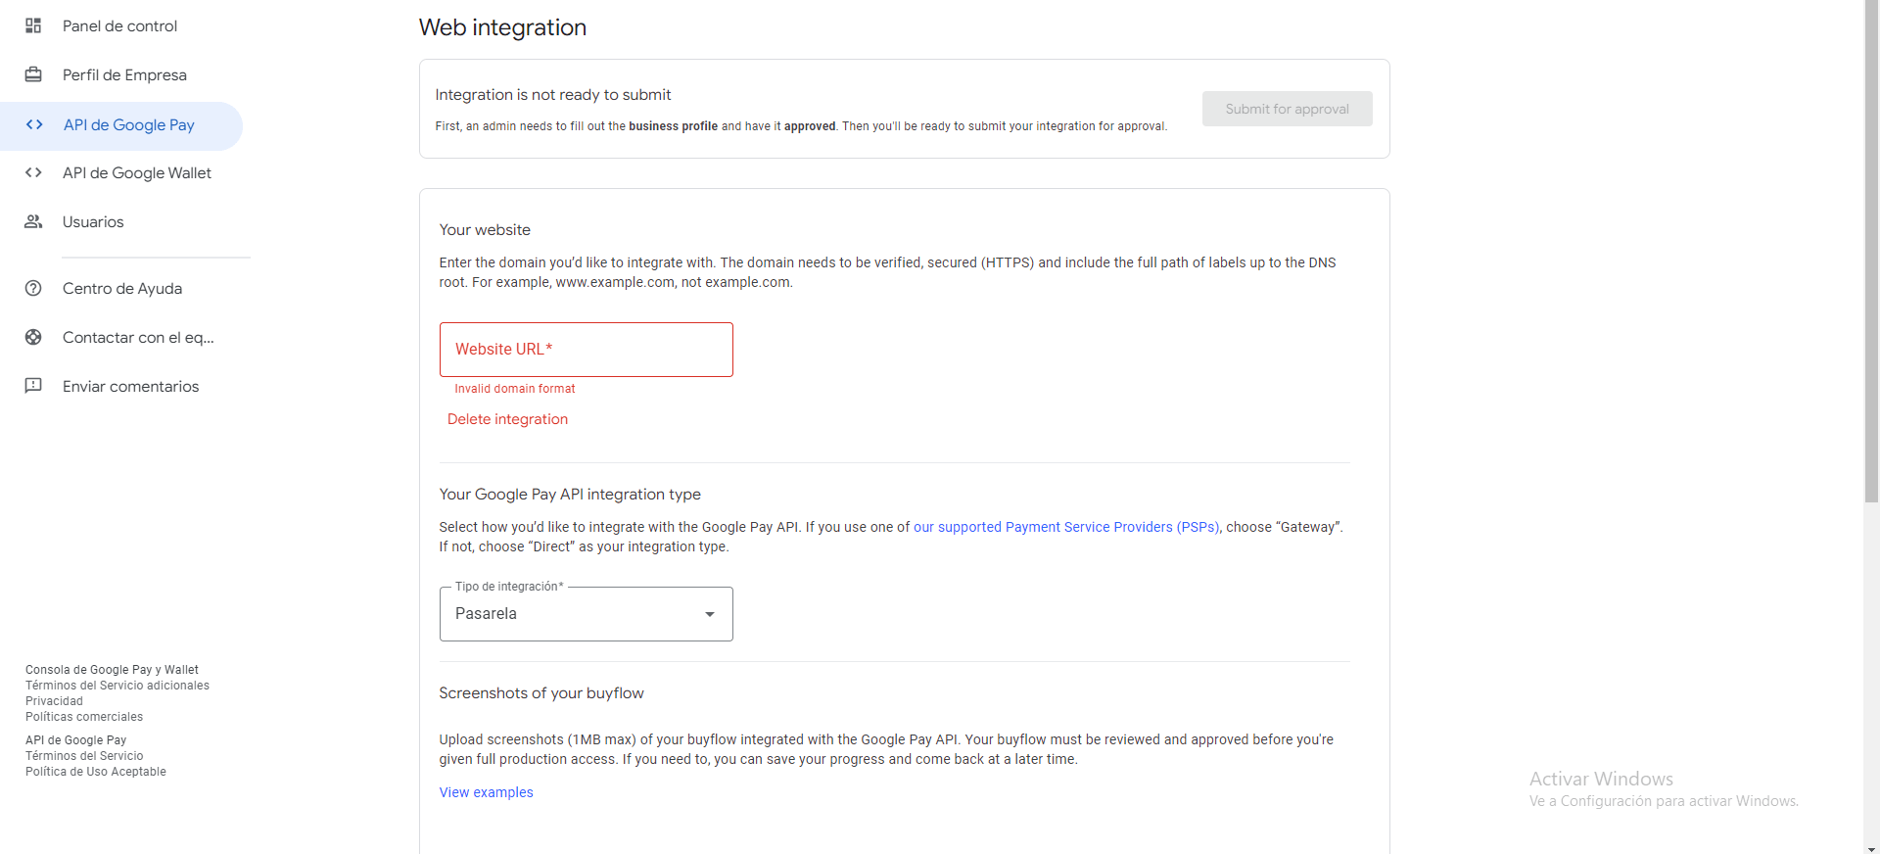Click the scrollbar down arrow
Image resolution: width=1880 pixels, height=854 pixels.
click(1871, 847)
